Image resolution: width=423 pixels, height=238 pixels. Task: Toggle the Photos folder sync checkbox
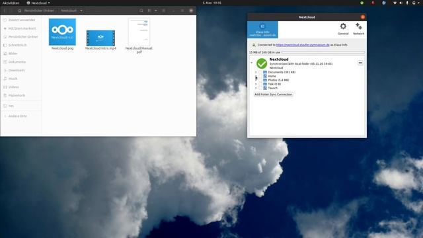pos(260,80)
